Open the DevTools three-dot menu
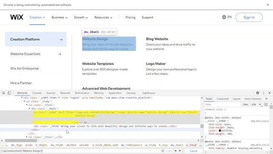Screen dimensions: 273x154 (x=264, y=93)
